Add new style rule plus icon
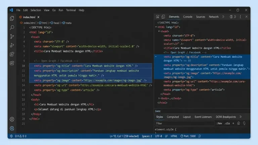This screenshot has width=258, height=145. click(x=233, y=123)
